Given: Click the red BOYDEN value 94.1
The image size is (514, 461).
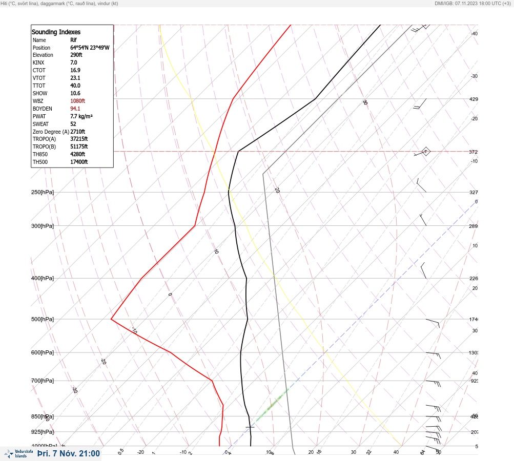Looking at the screenshot, I should [x=75, y=109].
